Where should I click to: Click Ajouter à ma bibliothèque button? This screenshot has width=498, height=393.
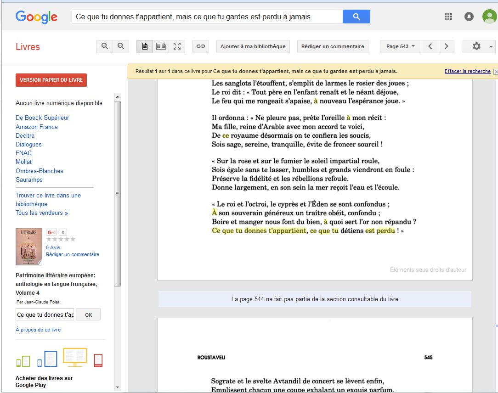click(x=253, y=46)
